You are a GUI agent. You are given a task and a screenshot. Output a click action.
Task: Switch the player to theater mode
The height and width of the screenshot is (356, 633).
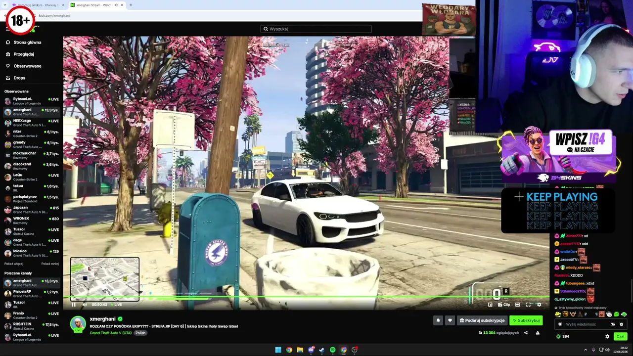coord(517,305)
